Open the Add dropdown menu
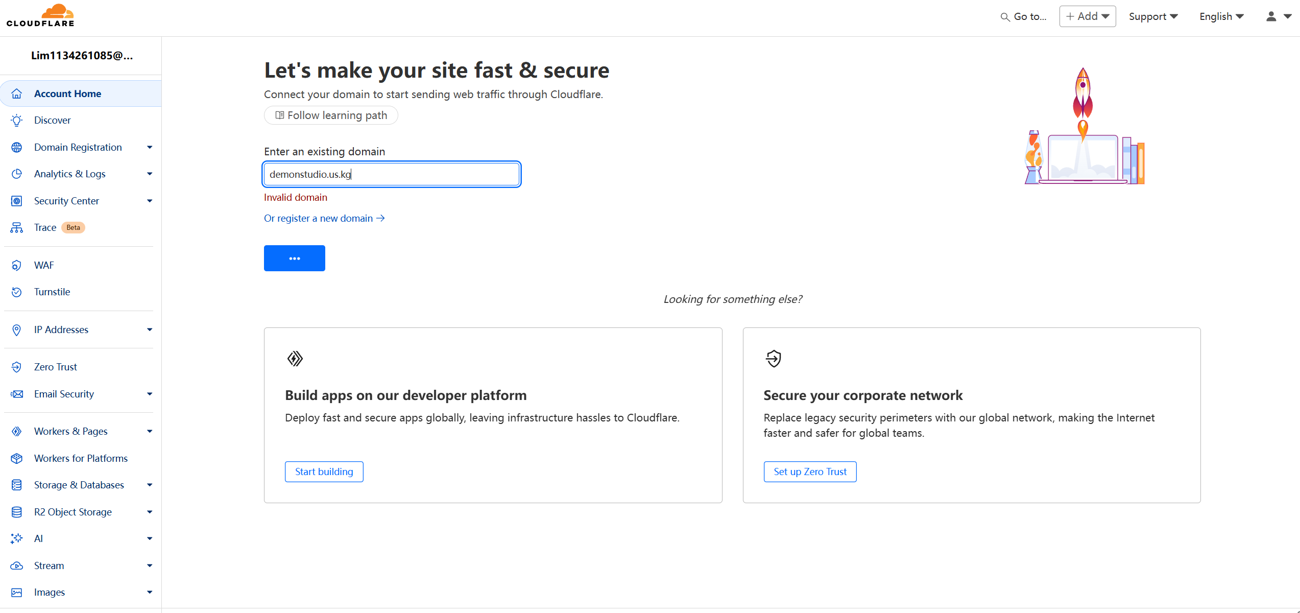1300x613 pixels. 1087,16
